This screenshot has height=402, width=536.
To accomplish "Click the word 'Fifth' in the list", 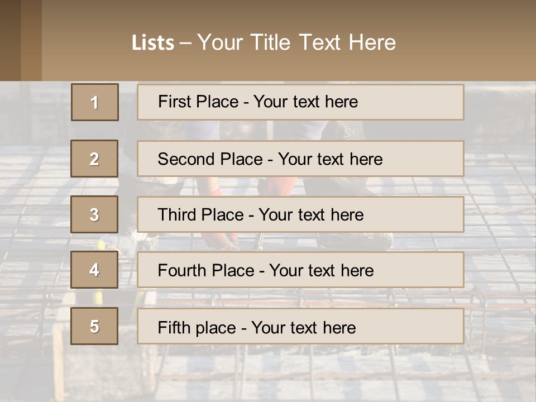I will tap(173, 327).
